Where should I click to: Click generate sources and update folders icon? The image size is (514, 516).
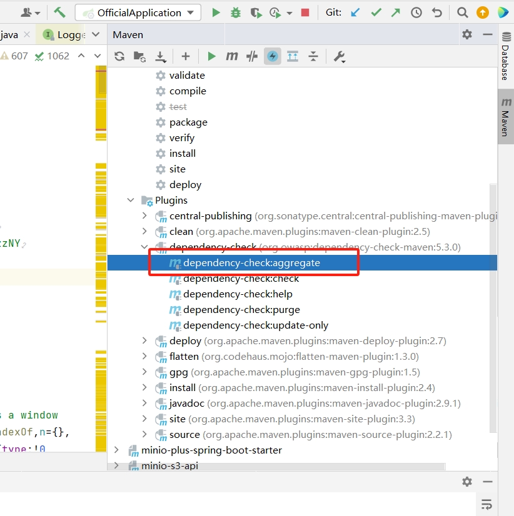139,57
